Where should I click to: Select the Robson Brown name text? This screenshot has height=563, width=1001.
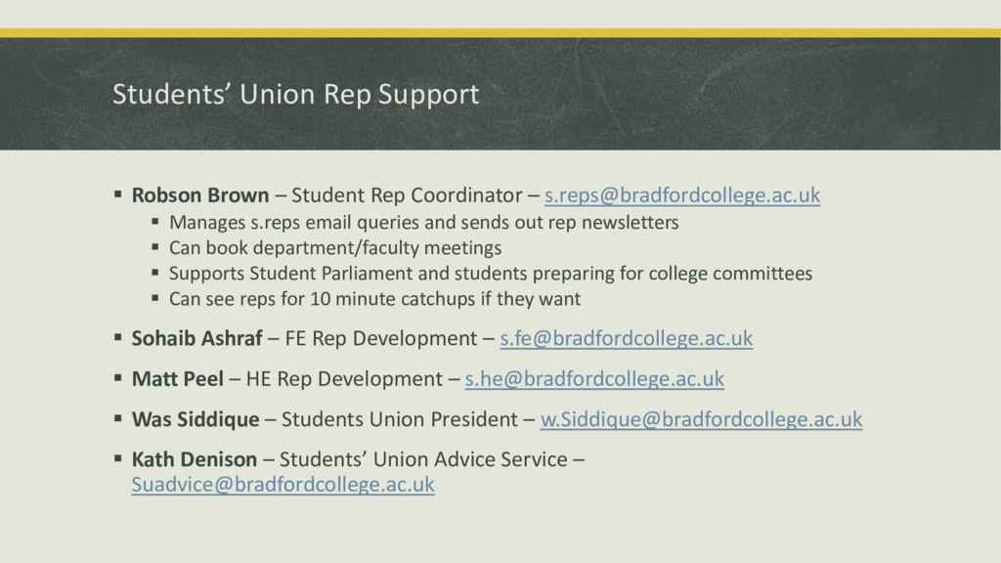(200, 195)
